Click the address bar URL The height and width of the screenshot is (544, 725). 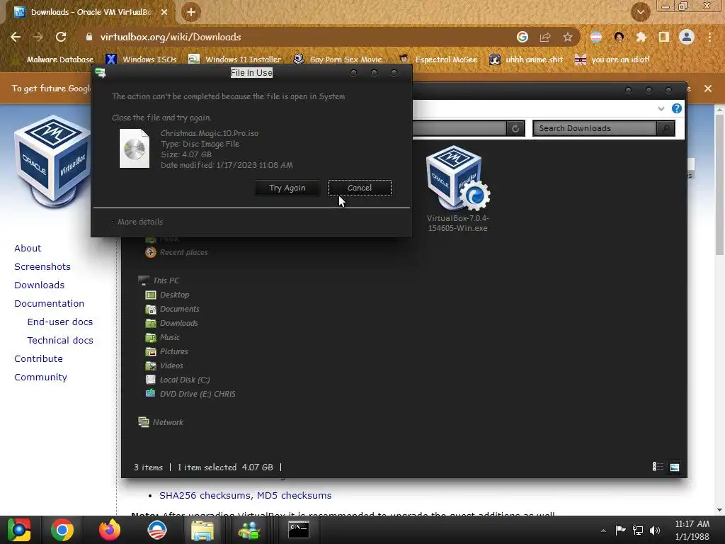point(171,37)
